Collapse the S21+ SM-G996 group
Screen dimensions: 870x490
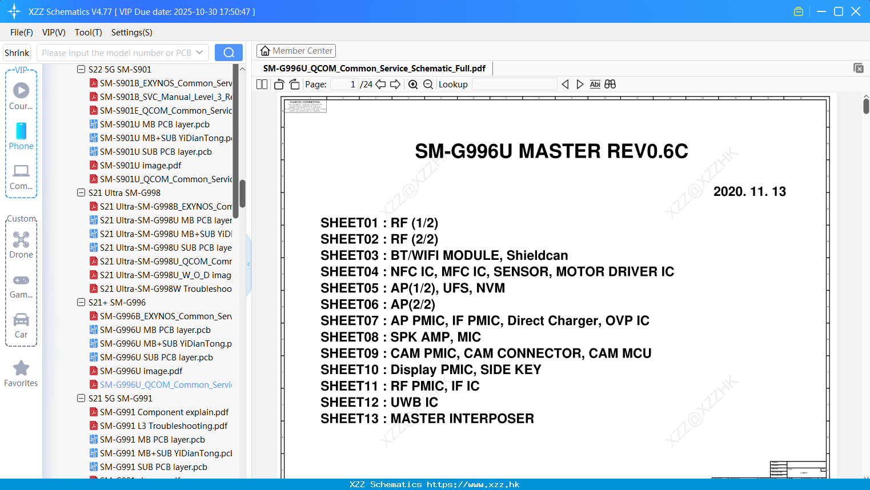(x=81, y=302)
